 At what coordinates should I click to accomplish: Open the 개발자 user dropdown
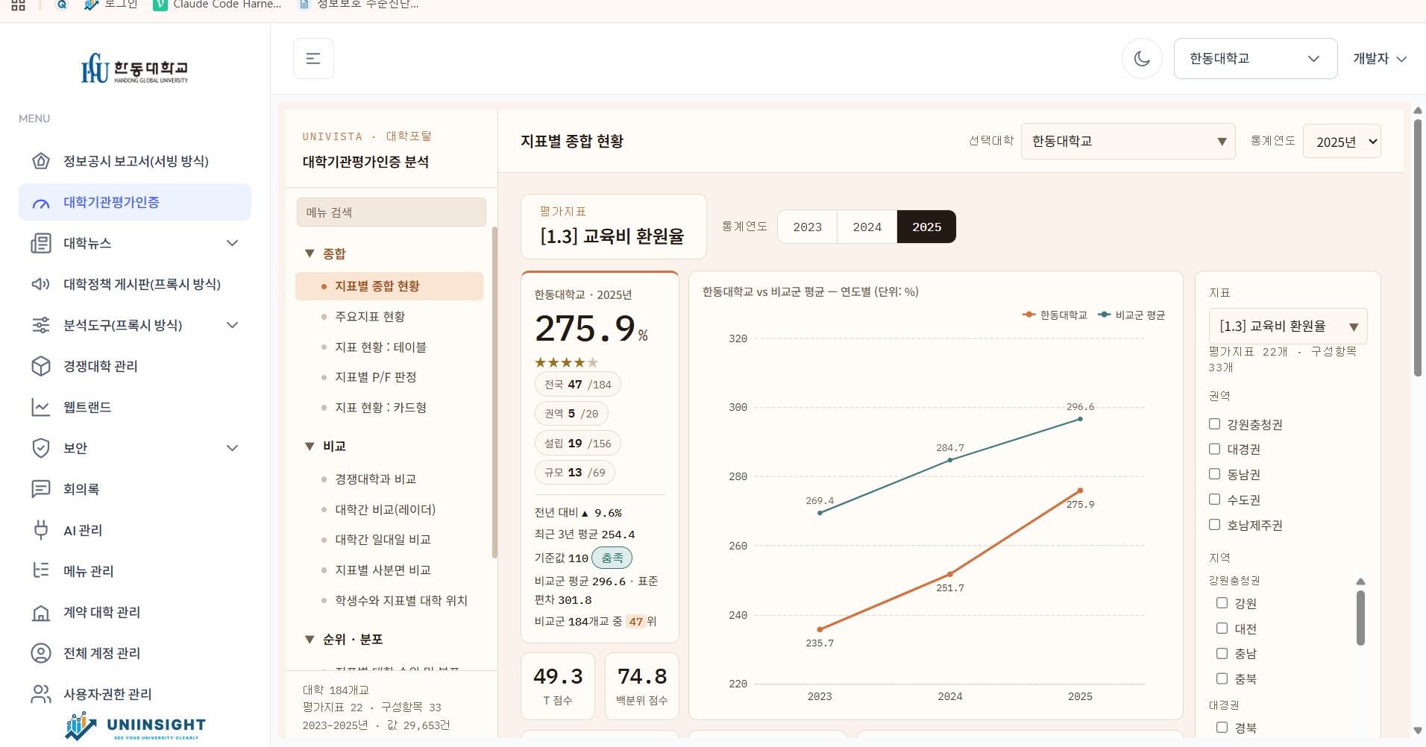(1380, 58)
